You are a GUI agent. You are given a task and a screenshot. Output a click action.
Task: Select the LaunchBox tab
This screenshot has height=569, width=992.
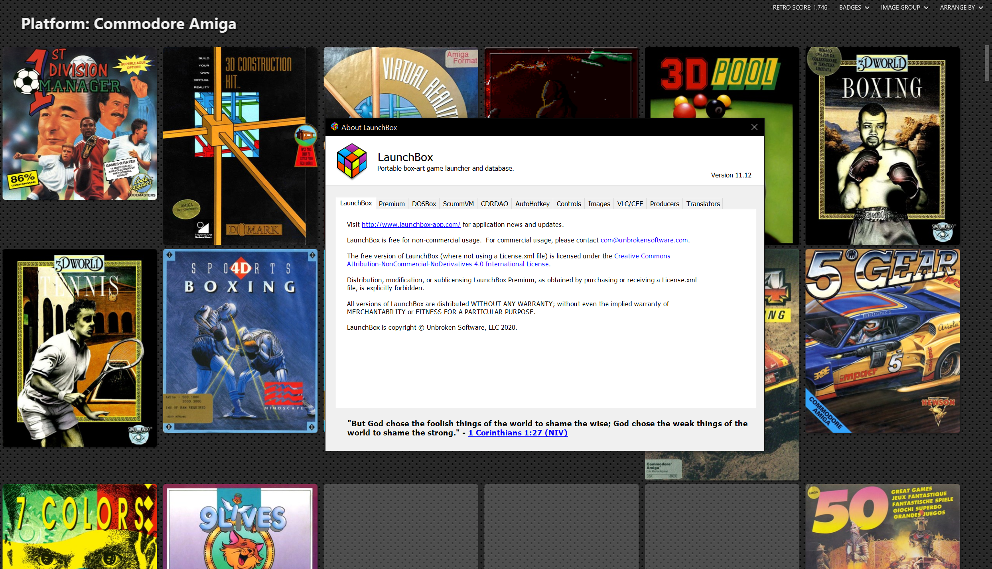pos(356,203)
